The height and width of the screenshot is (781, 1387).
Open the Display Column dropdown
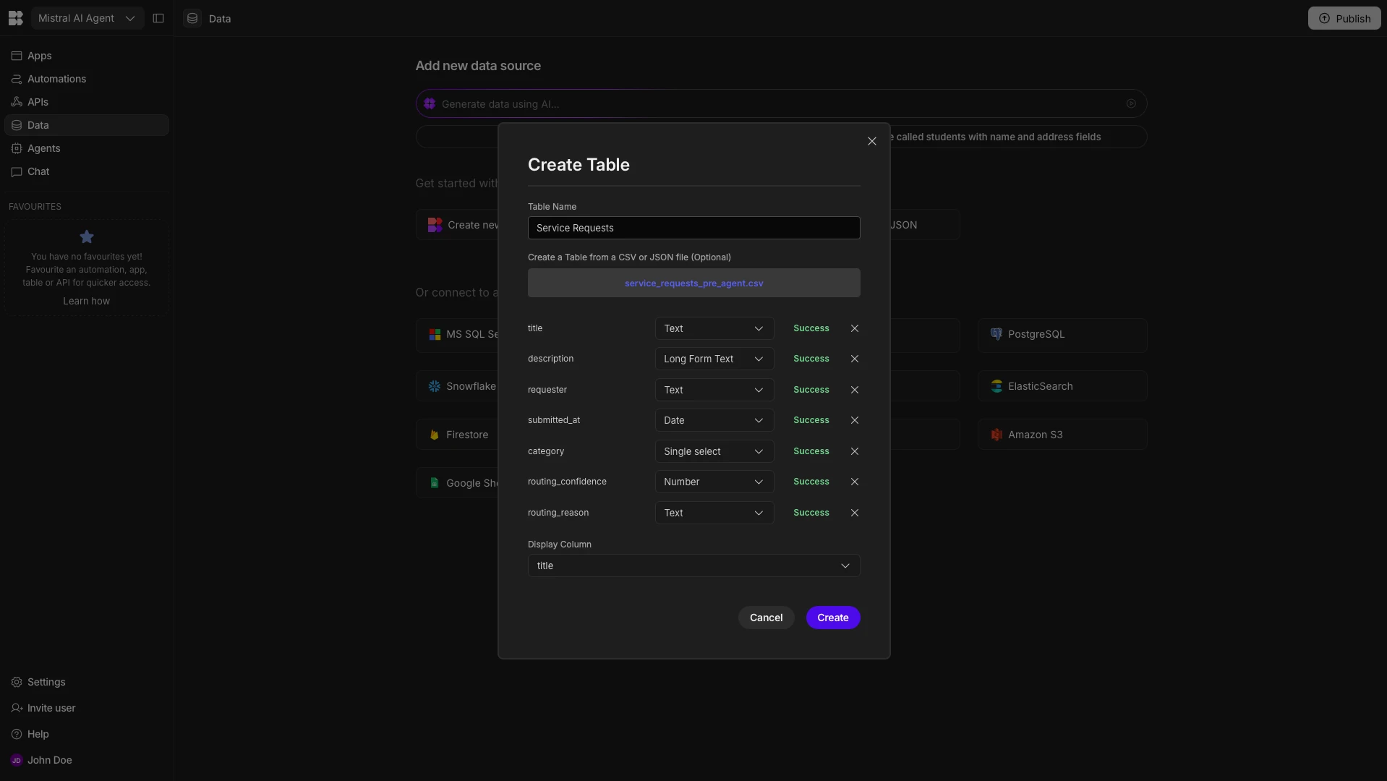(x=693, y=566)
